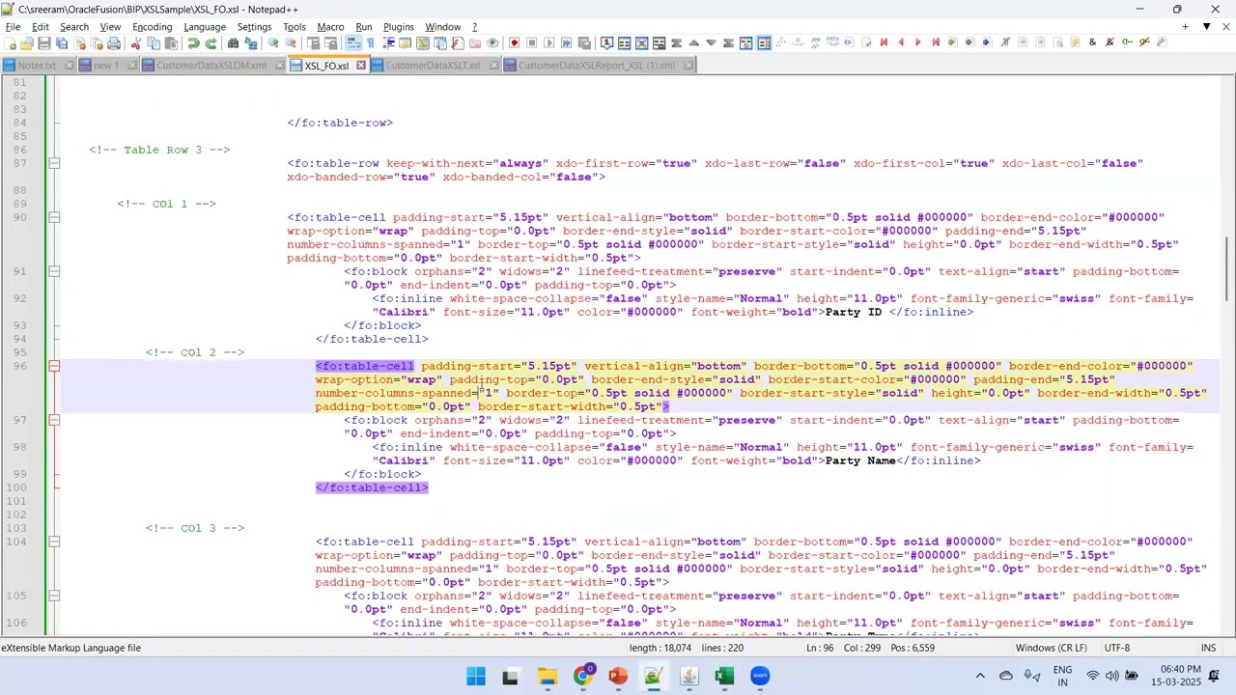Click the vertical scrollbar thumb

[x=1227, y=269]
